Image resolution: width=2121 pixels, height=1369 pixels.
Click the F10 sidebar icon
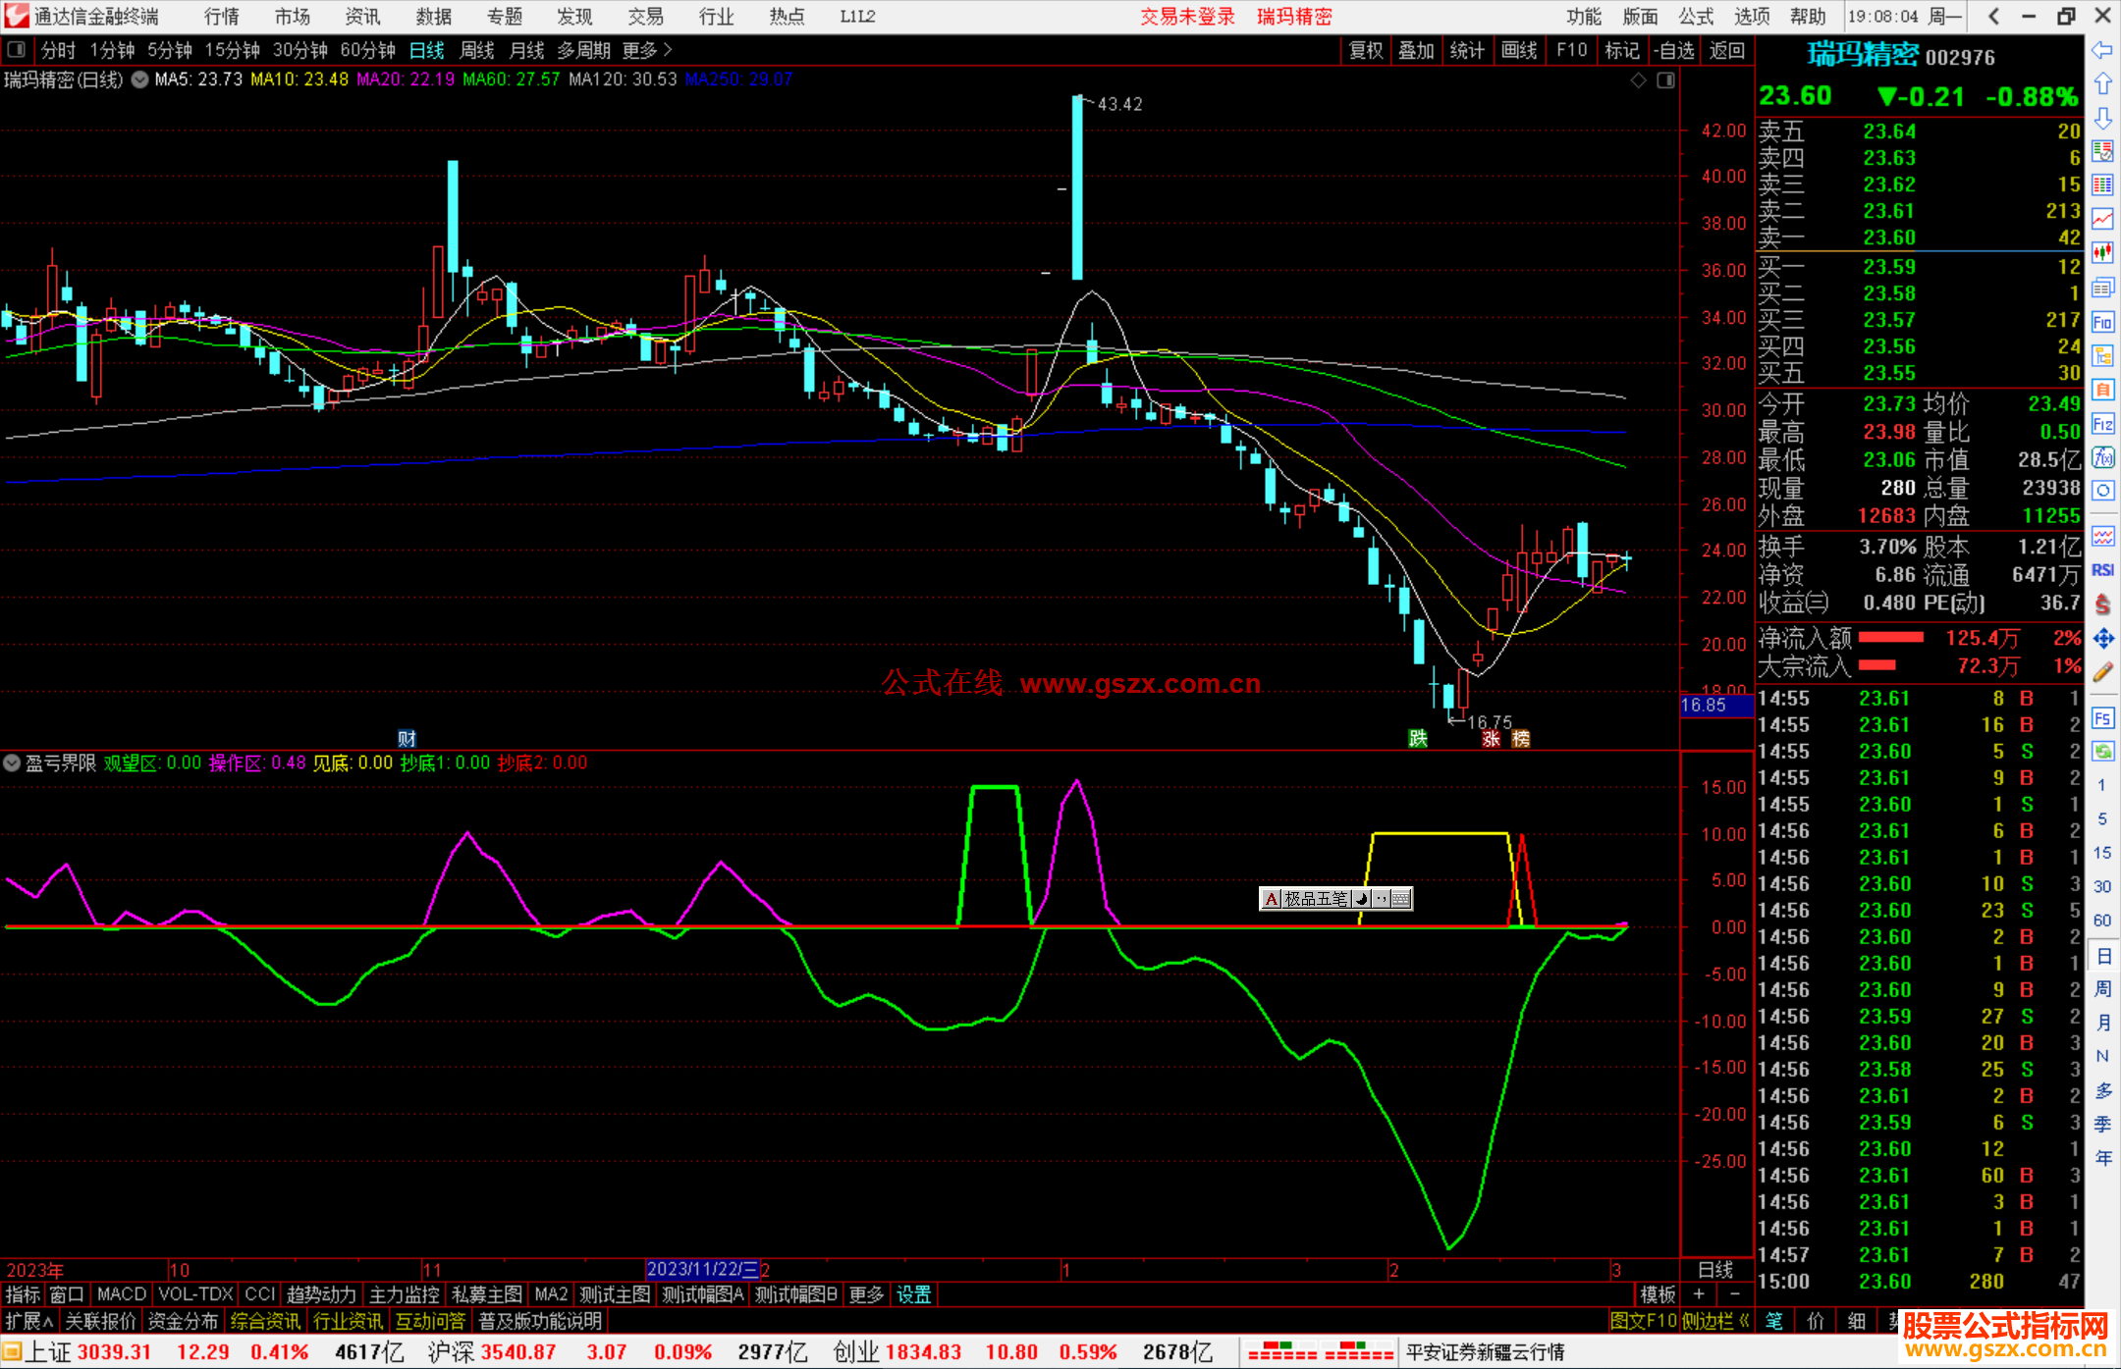(x=2102, y=322)
